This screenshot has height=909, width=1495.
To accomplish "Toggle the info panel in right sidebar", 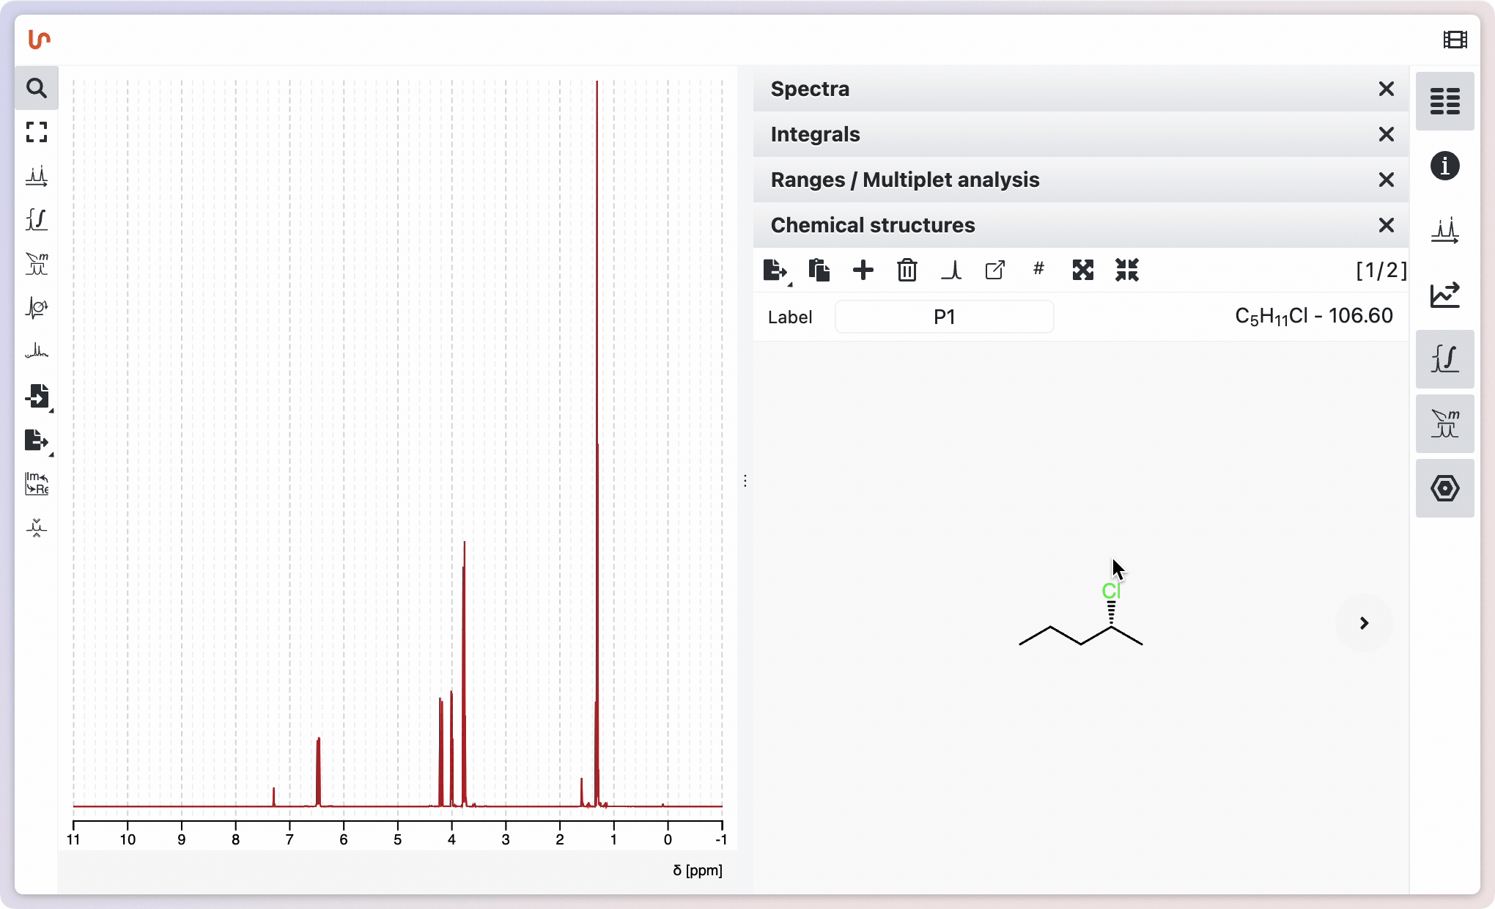I will pyautogui.click(x=1444, y=166).
